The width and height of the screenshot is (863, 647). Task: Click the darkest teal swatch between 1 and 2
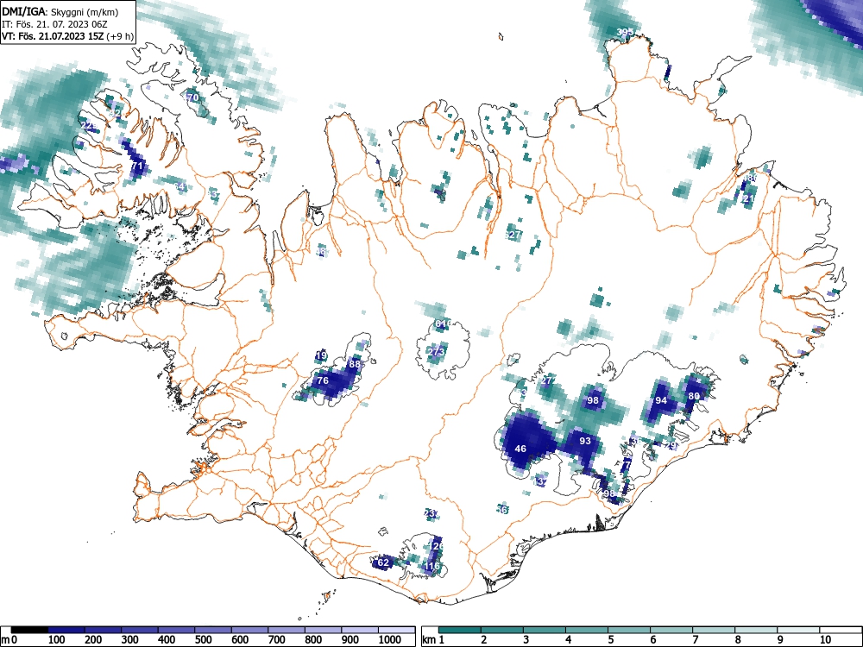[x=460, y=630]
